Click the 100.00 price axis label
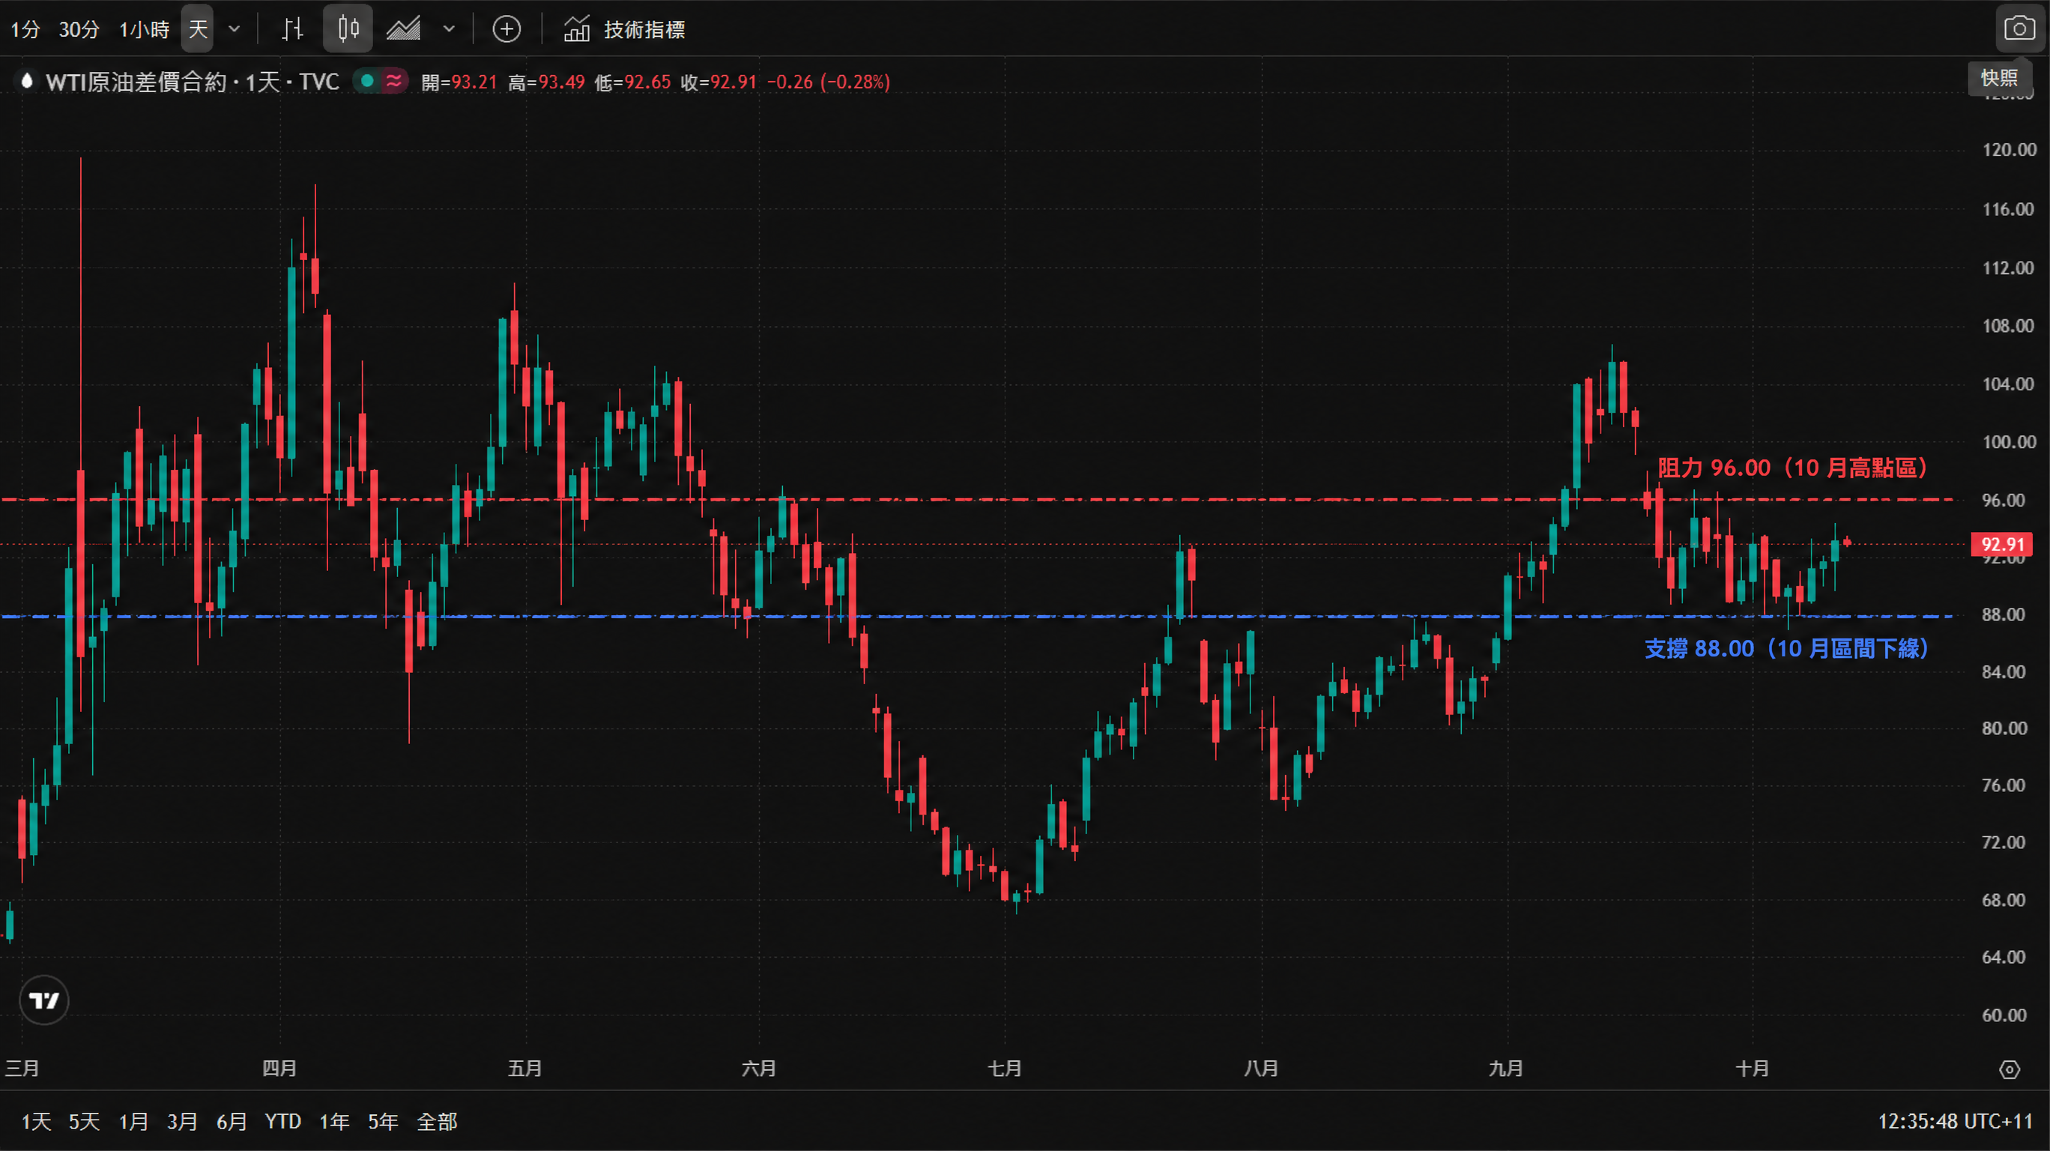The image size is (2050, 1151). point(2009,443)
